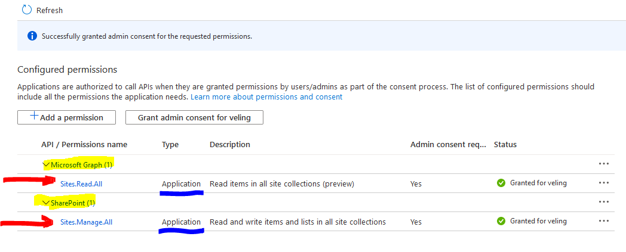Click the Status column header
Viewport: 626px width, 252px height.
coord(505,144)
